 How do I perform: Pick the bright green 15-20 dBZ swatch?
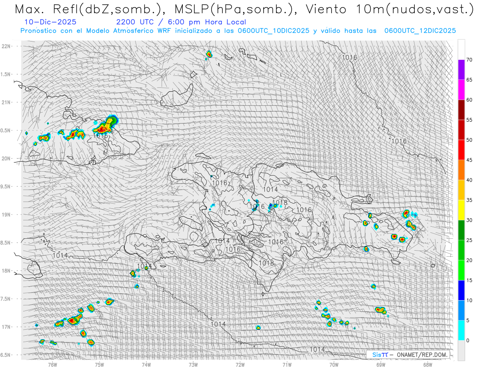click(461, 270)
